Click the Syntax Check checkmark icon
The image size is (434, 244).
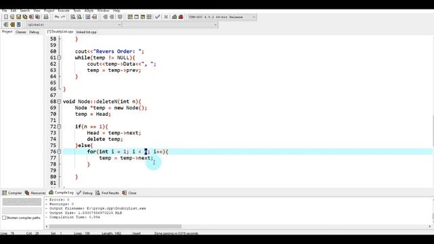pos(157,17)
